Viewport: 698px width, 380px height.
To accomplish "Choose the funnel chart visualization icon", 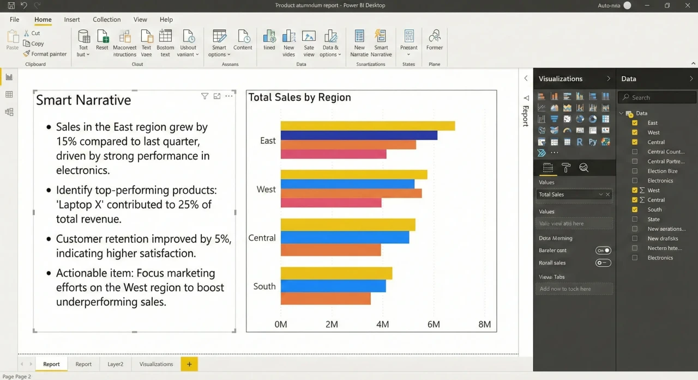I will [x=554, y=119].
